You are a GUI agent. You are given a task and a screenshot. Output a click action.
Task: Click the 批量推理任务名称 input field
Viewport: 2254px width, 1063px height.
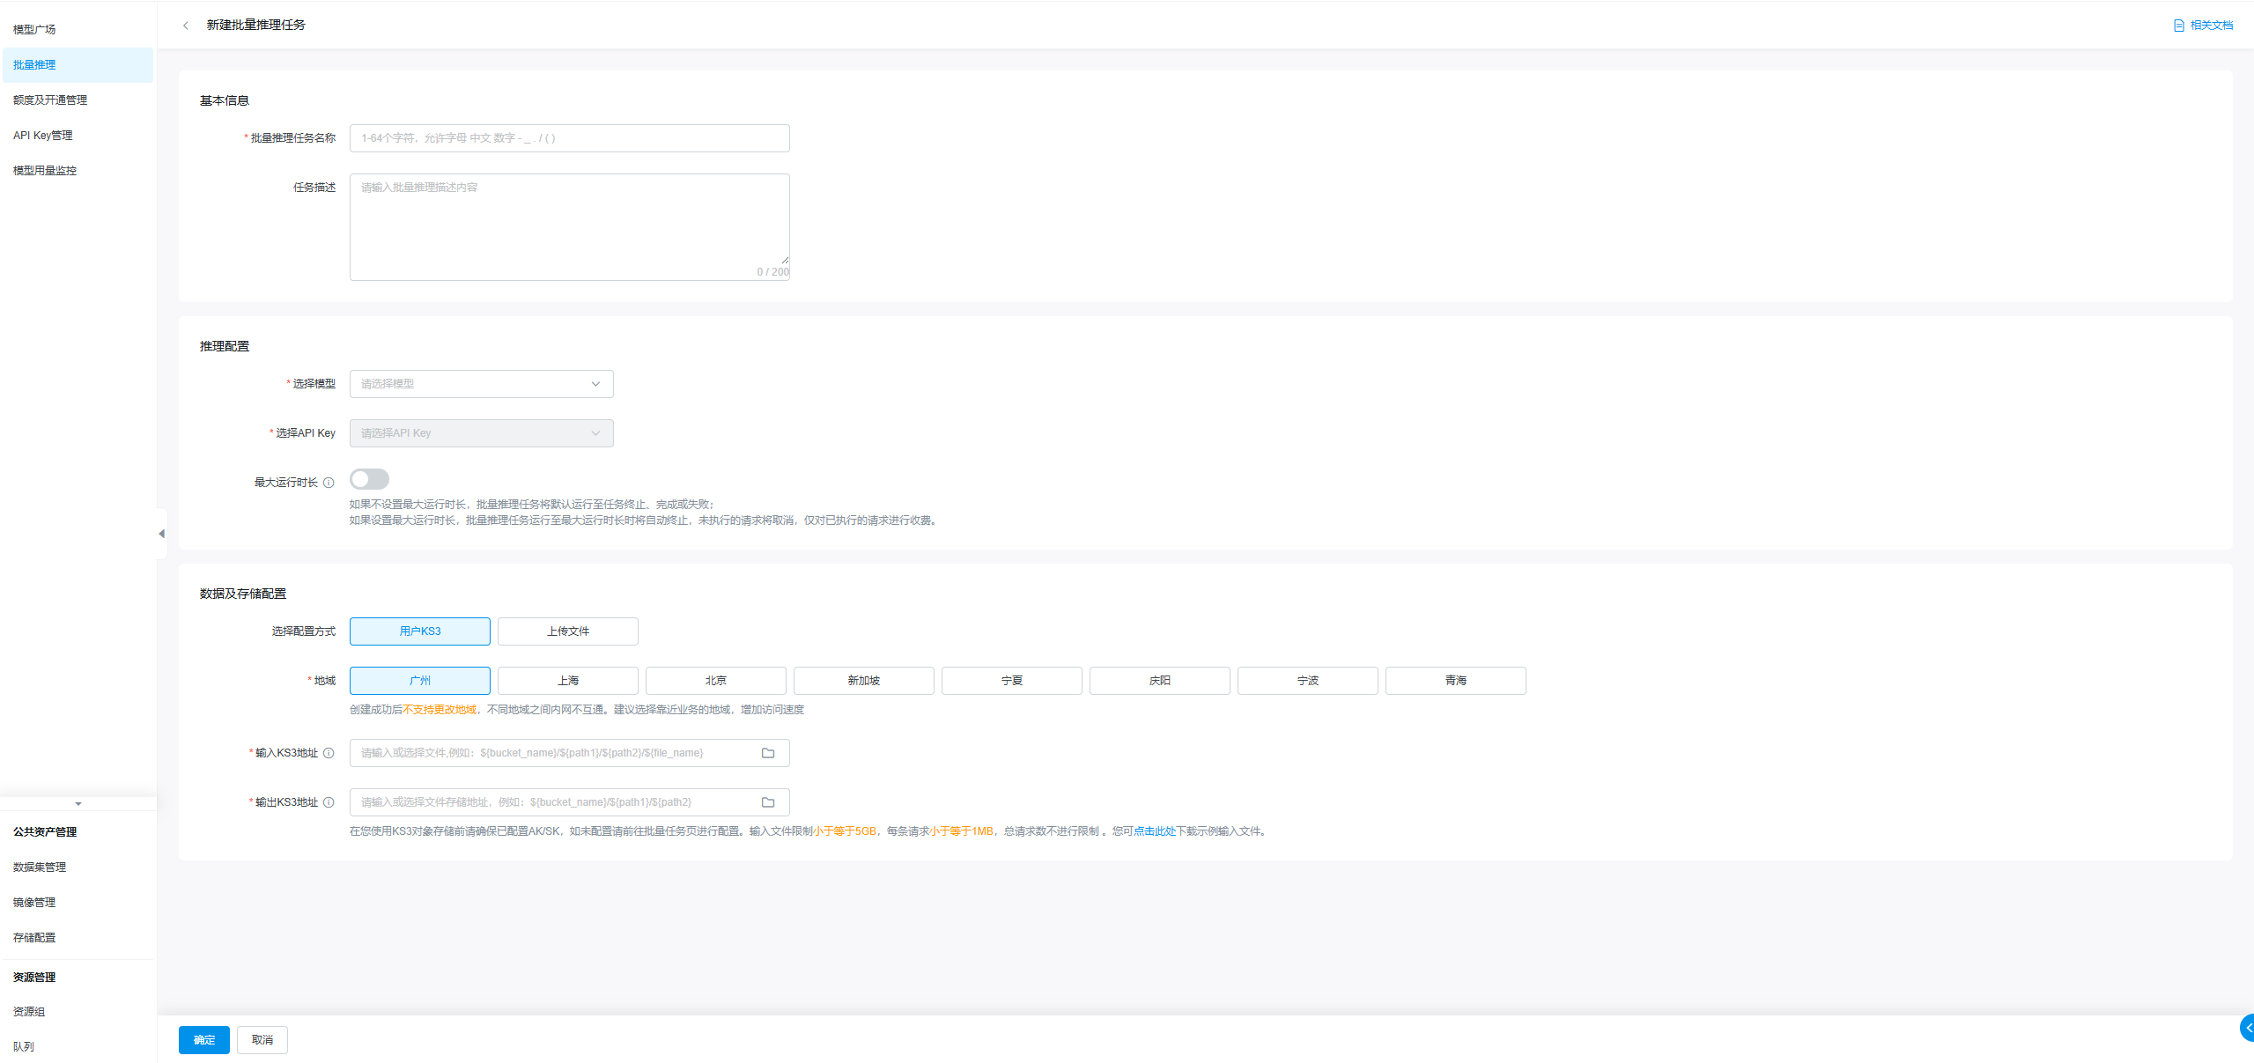tap(569, 138)
